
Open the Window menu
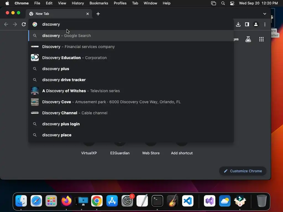150,3
